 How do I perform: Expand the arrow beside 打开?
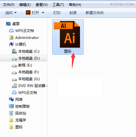[43, 13]
